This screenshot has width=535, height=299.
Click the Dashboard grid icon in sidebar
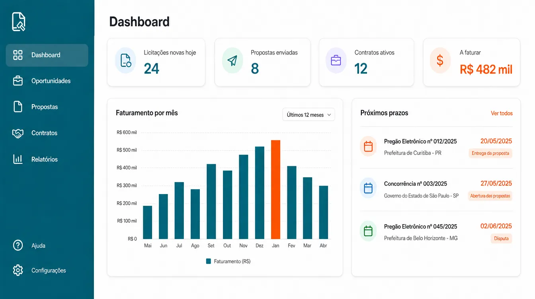18,55
